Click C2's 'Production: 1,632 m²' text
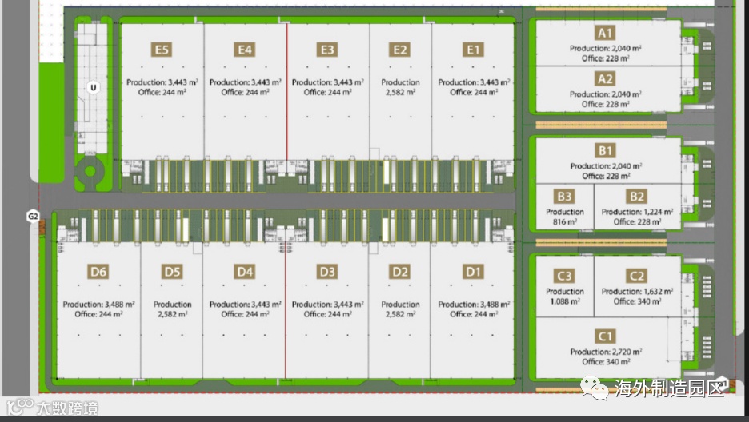Viewport: 749px width, 422px height. click(637, 292)
